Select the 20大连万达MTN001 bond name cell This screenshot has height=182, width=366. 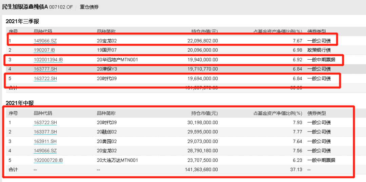click(117, 160)
